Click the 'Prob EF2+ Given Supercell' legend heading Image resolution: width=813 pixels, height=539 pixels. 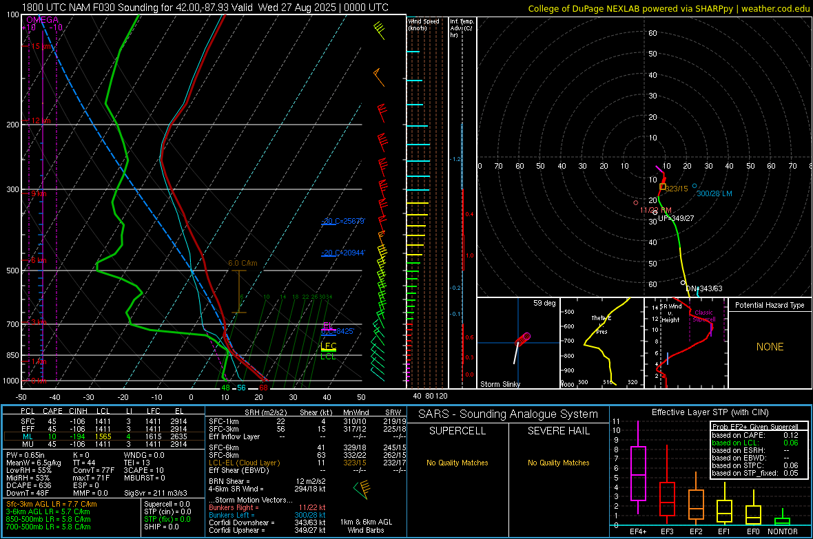[x=755, y=427]
